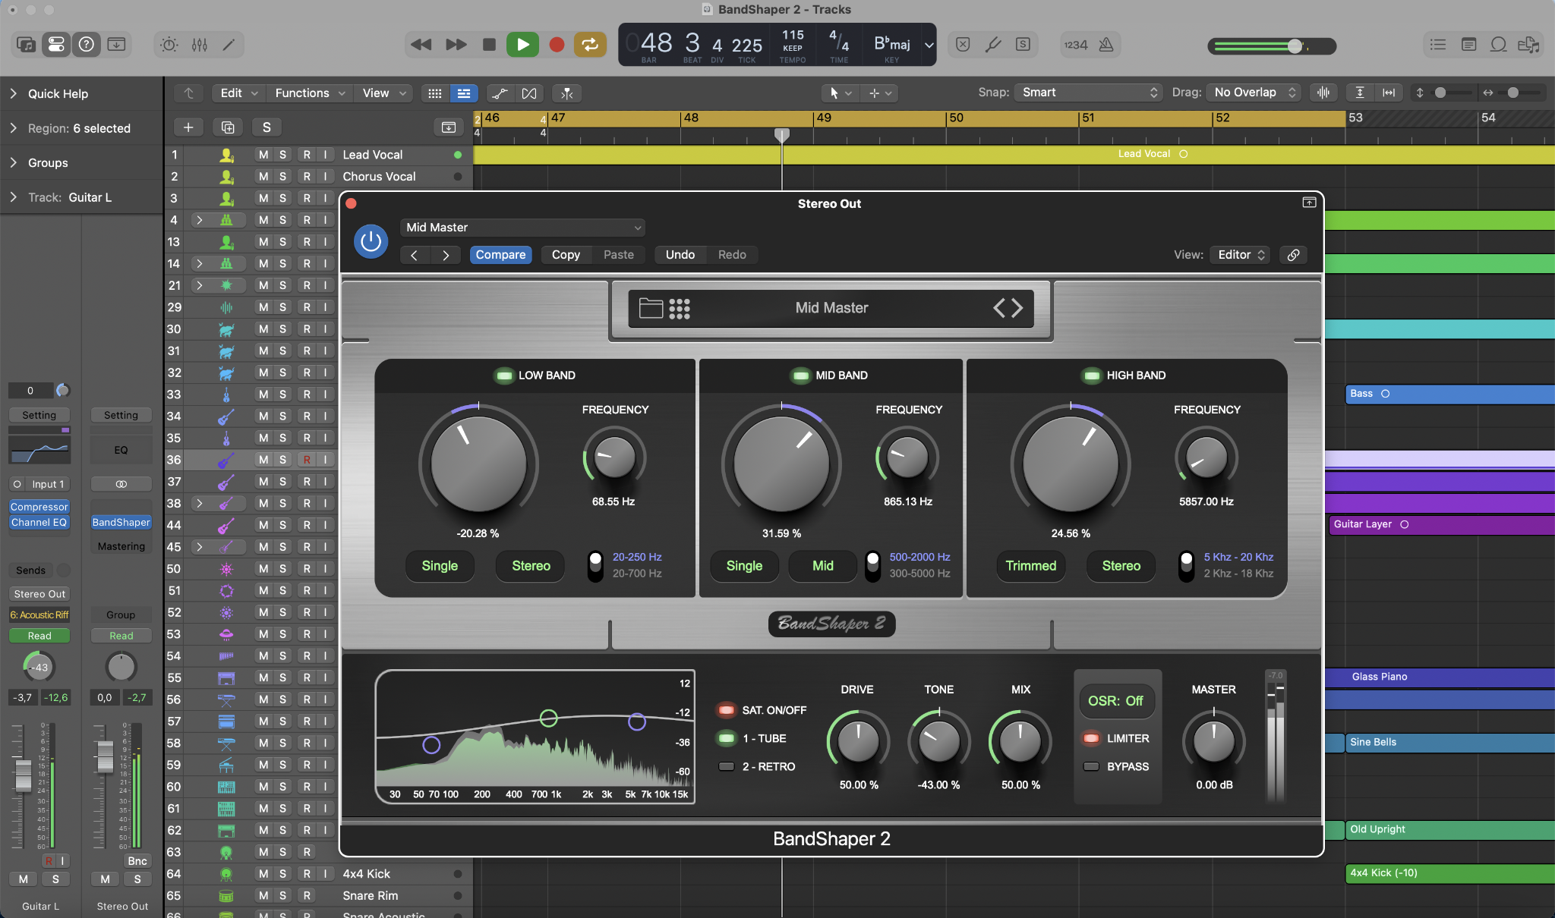Click the Stop transport button
The image size is (1555, 918).
pyautogui.click(x=490, y=45)
